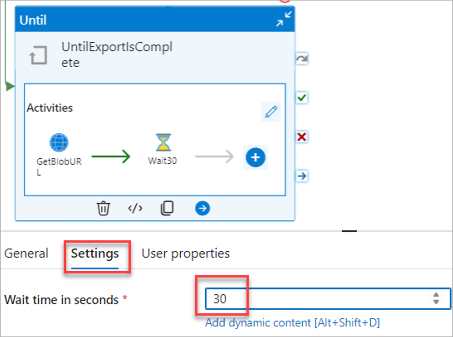
Task: Click Add dynamic content link
Action: [x=292, y=323]
